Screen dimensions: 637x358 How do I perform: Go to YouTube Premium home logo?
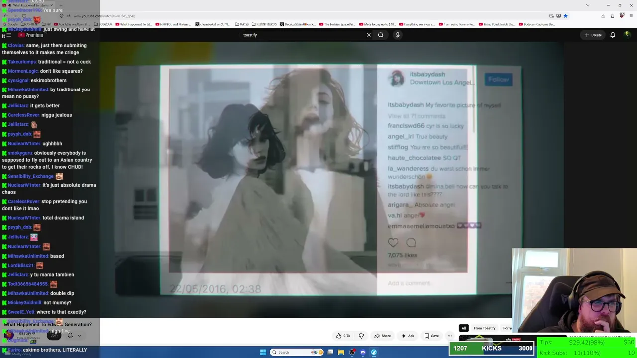click(x=31, y=35)
